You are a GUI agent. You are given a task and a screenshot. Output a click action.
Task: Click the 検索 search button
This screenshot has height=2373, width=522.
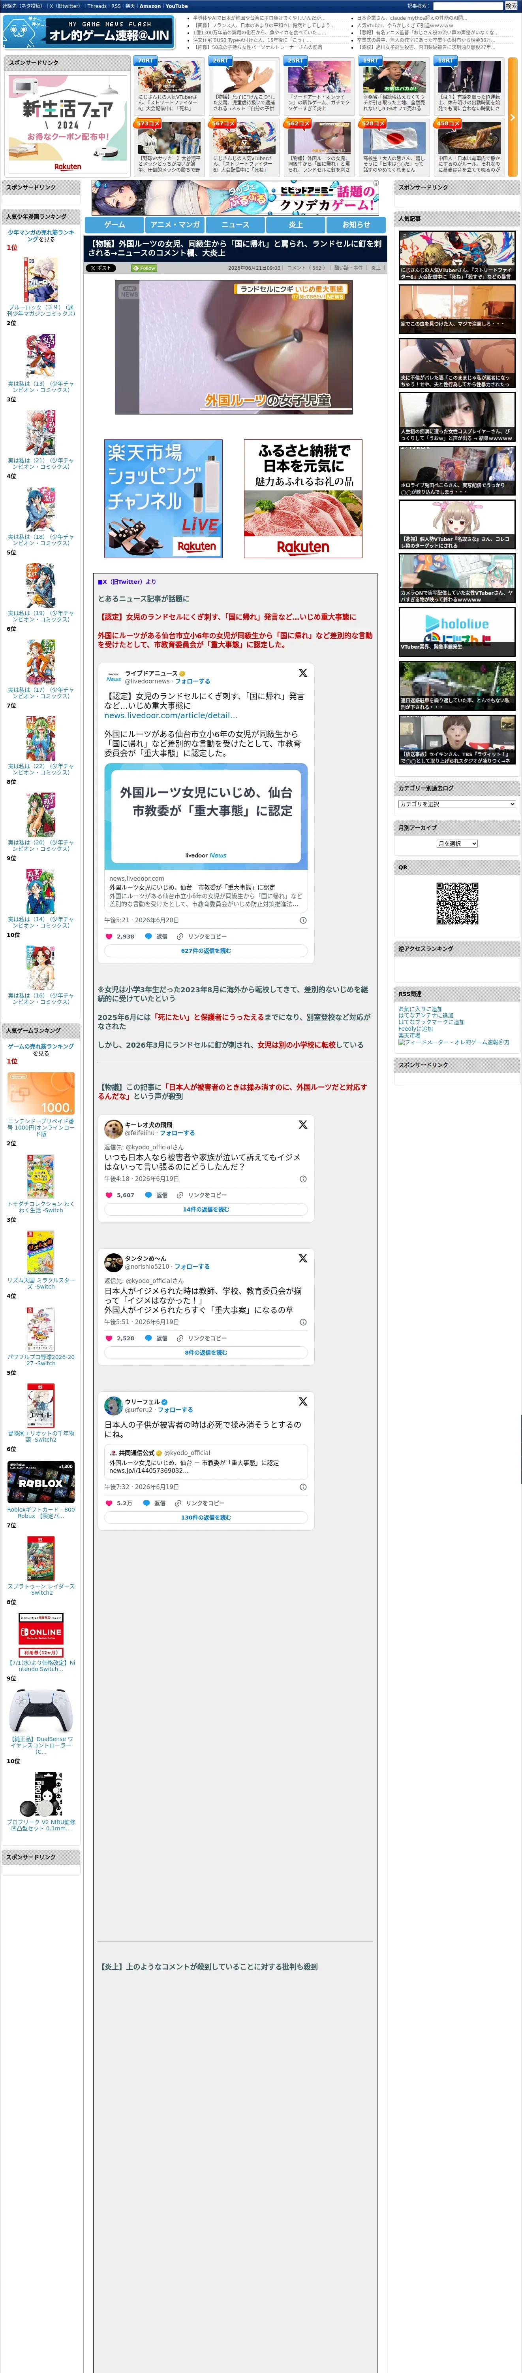[511, 6]
